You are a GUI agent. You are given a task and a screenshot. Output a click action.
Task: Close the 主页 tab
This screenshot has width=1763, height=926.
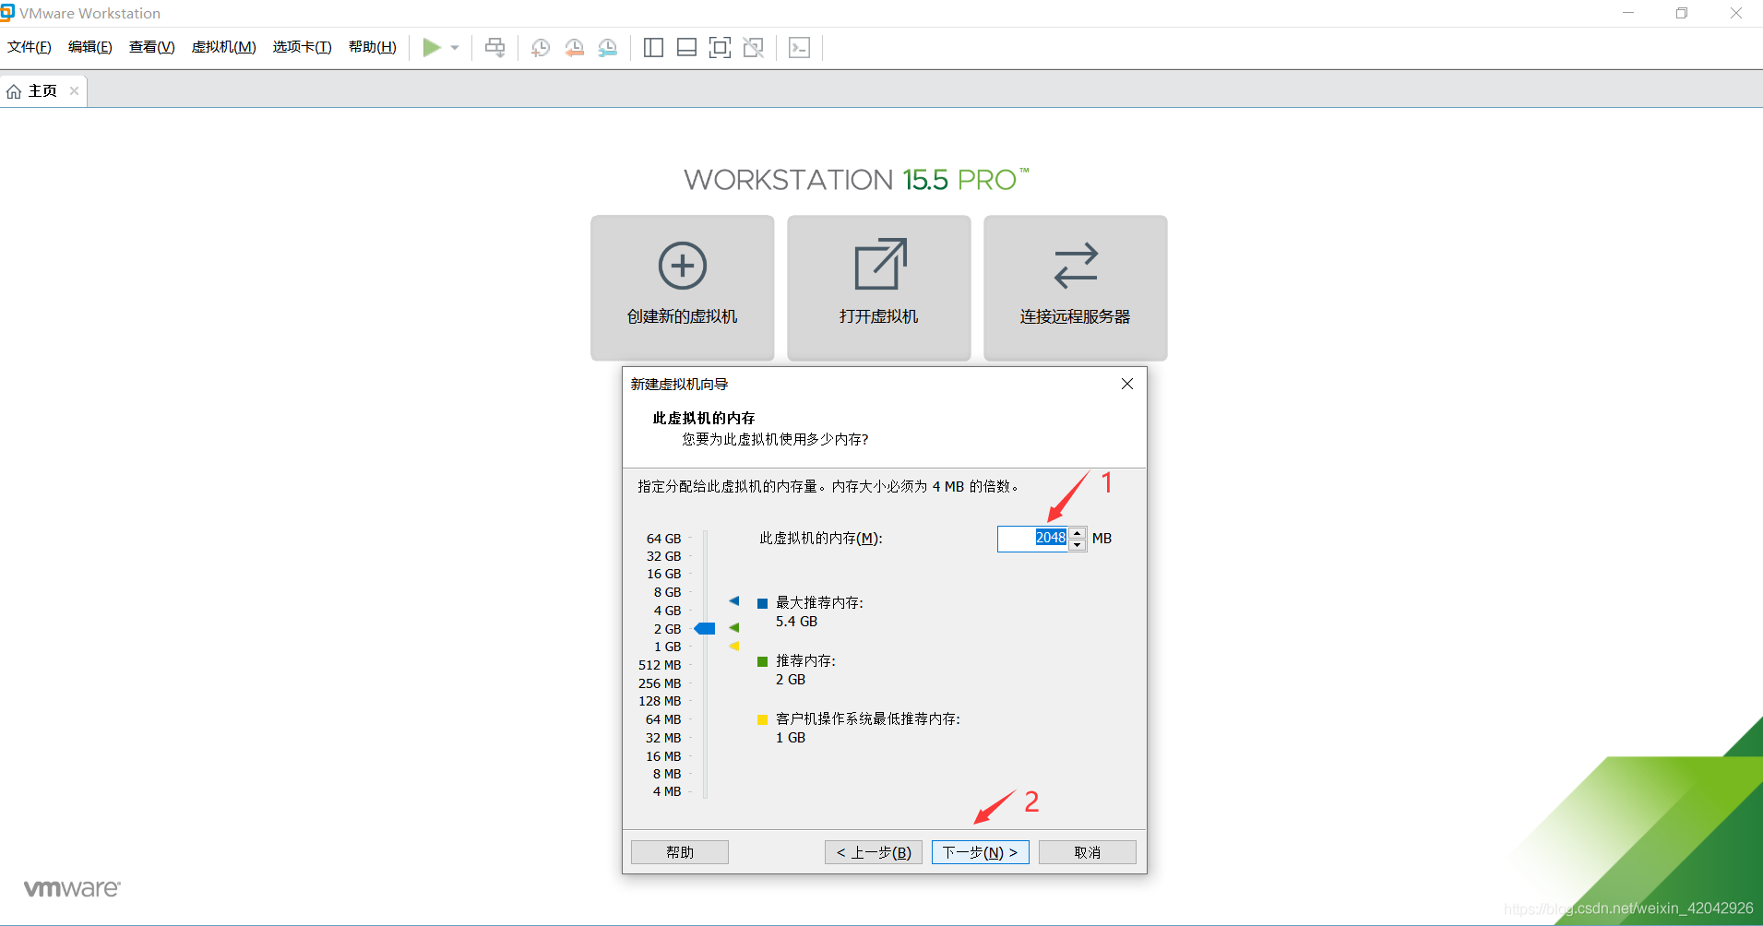(74, 90)
